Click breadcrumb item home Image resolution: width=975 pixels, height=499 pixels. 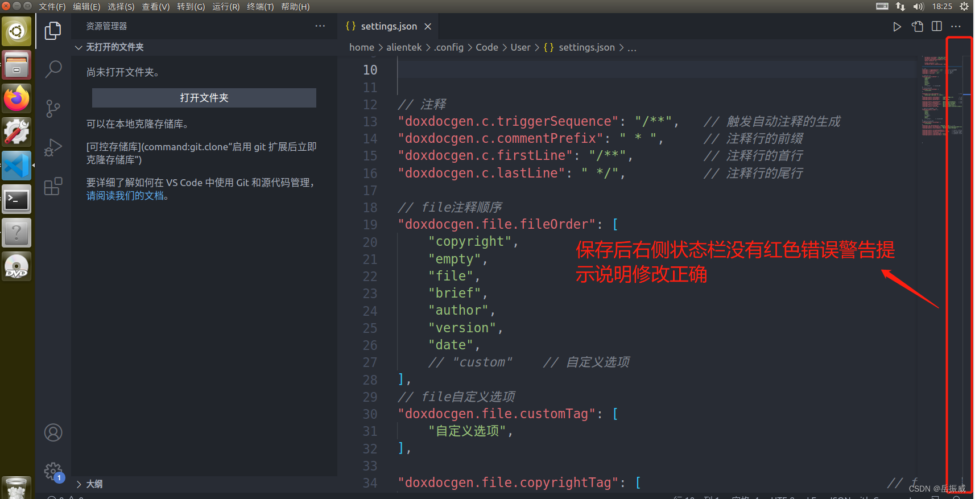[x=362, y=47]
